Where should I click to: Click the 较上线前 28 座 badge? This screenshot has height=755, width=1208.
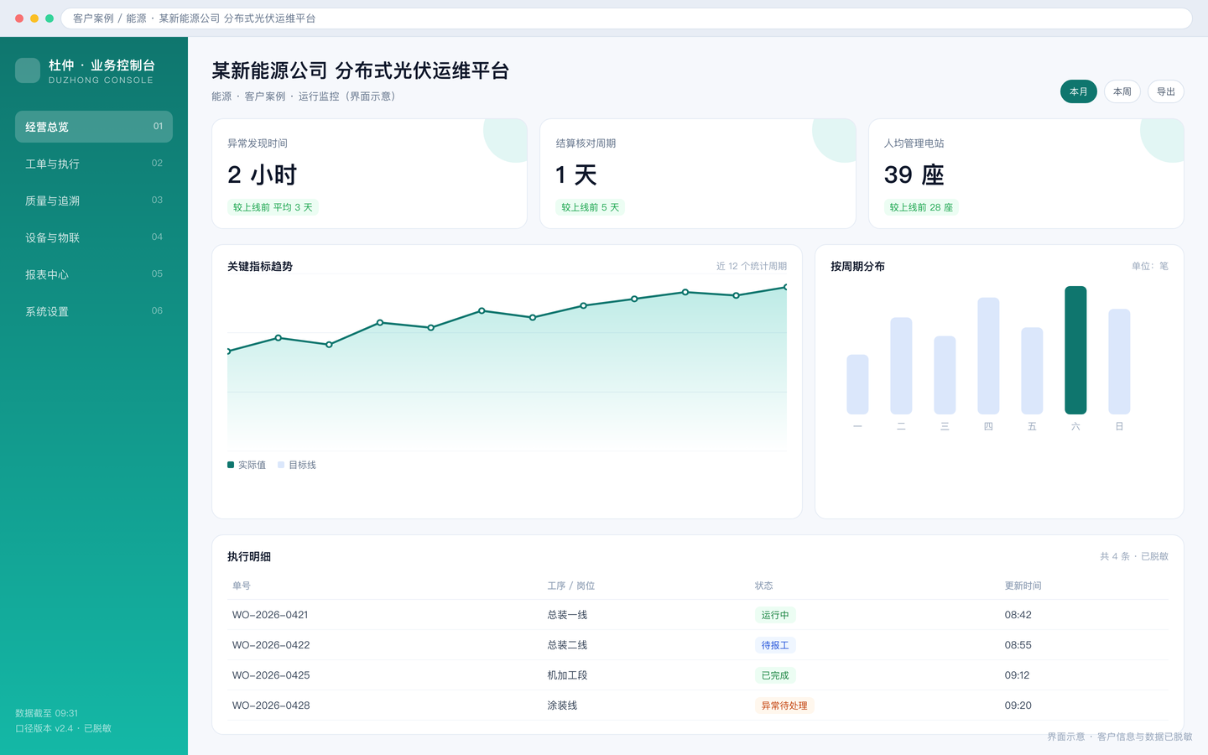coord(921,207)
